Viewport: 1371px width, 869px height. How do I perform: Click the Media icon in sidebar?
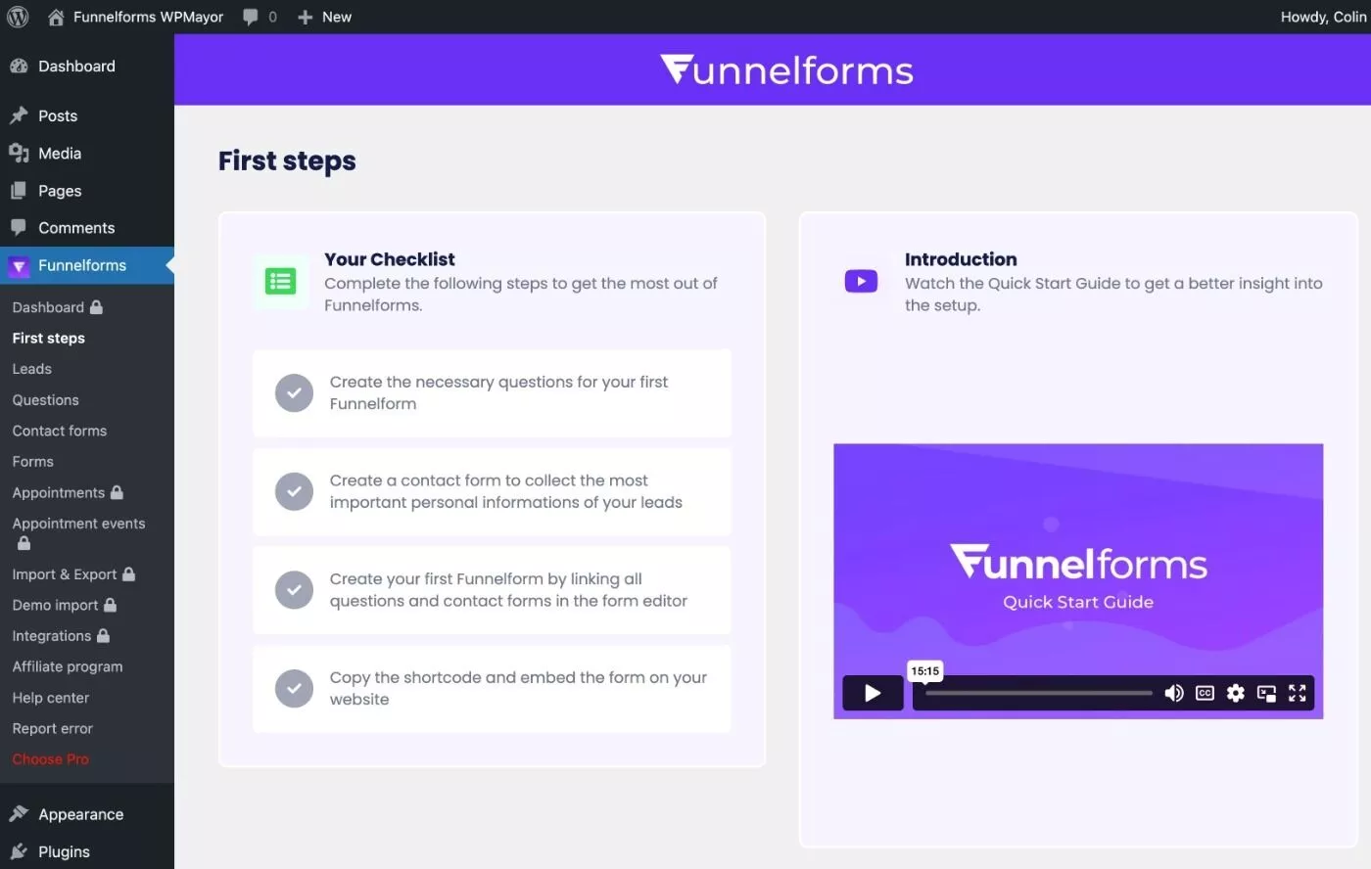coord(19,153)
